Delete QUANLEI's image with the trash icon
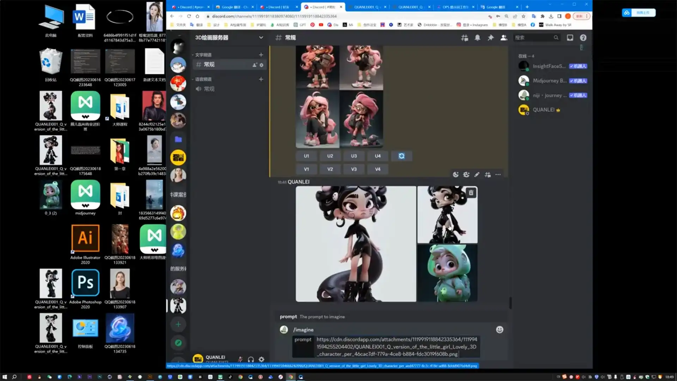Viewport: 677px width, 381px height. click(470, 193)
